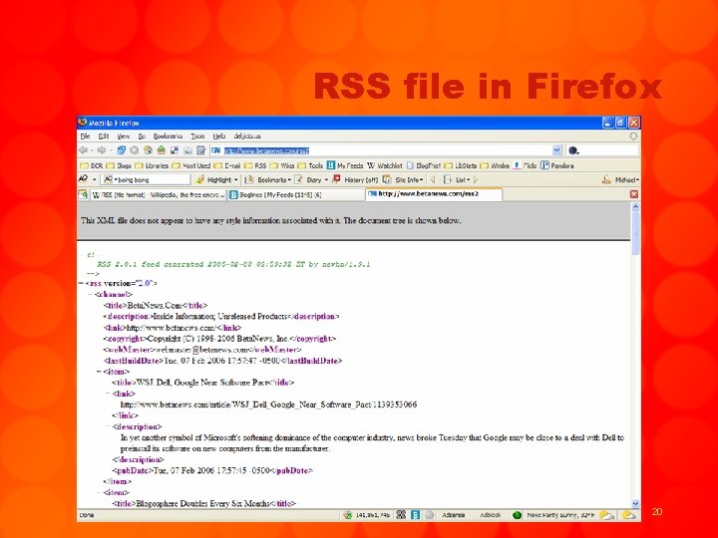Screen dimensions: 718x538
Task: Click the Home toolbar icon
Action: point(148,150)
